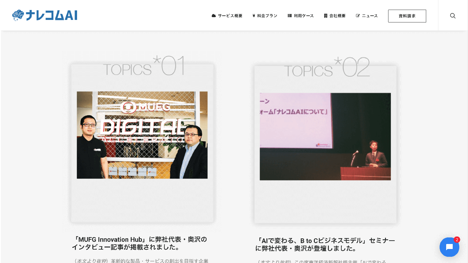Screen dimensions: 468x263
Task: Click cloud icon beside サービス概要
Action: (x=214, y=16)
